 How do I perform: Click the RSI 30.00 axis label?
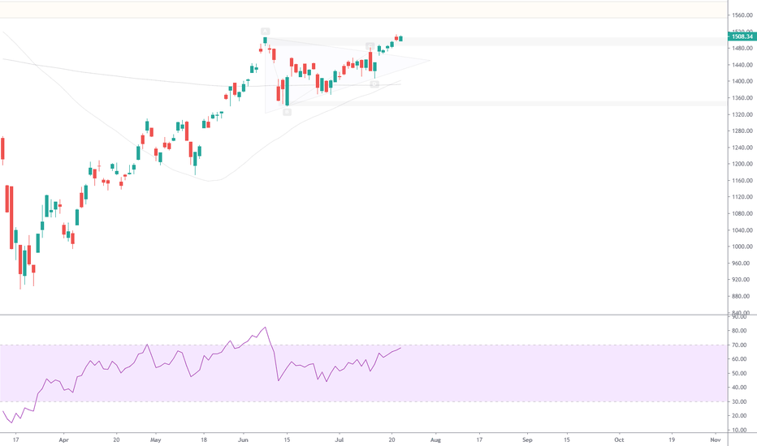coord(740,401)
